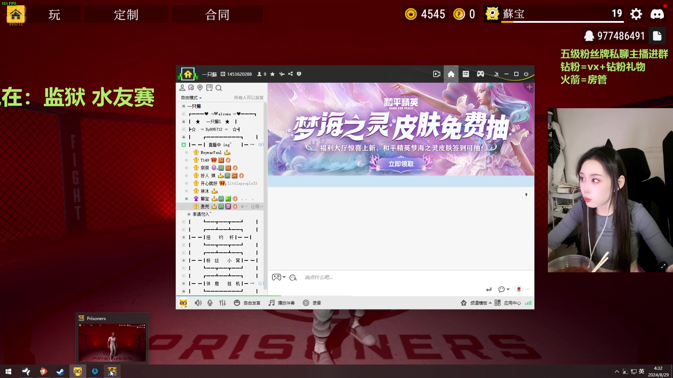Open the gamepad games tab in YY title bar
This screenshot has height=378, width=673.
click(x=481, y=74)
